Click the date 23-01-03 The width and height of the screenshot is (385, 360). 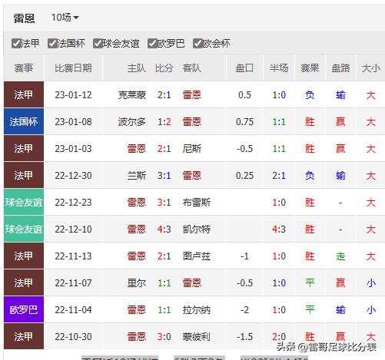pyautogui.click(x=73, y=149)
